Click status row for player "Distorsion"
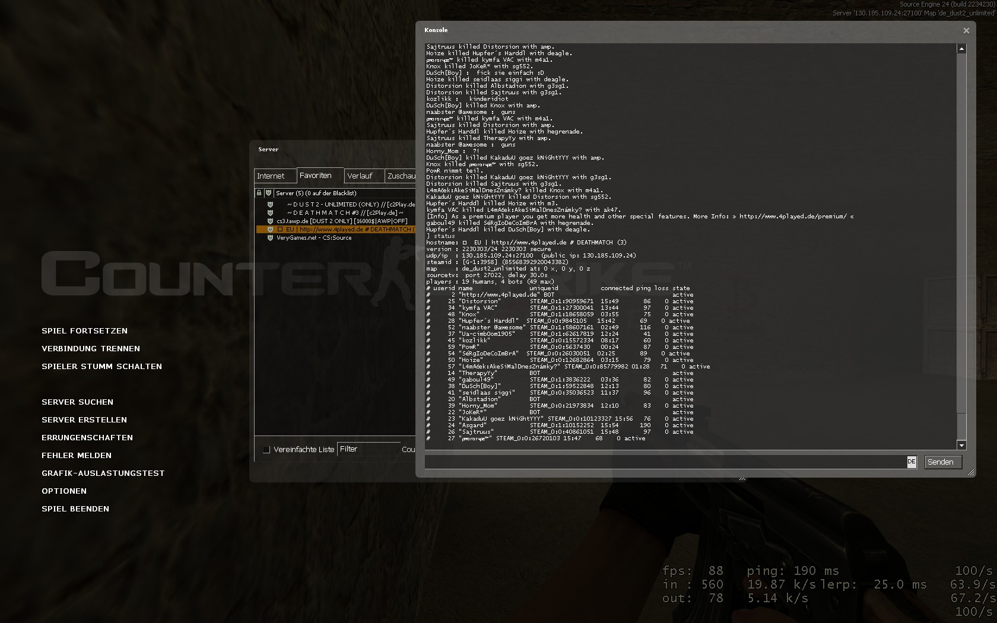 560,301
